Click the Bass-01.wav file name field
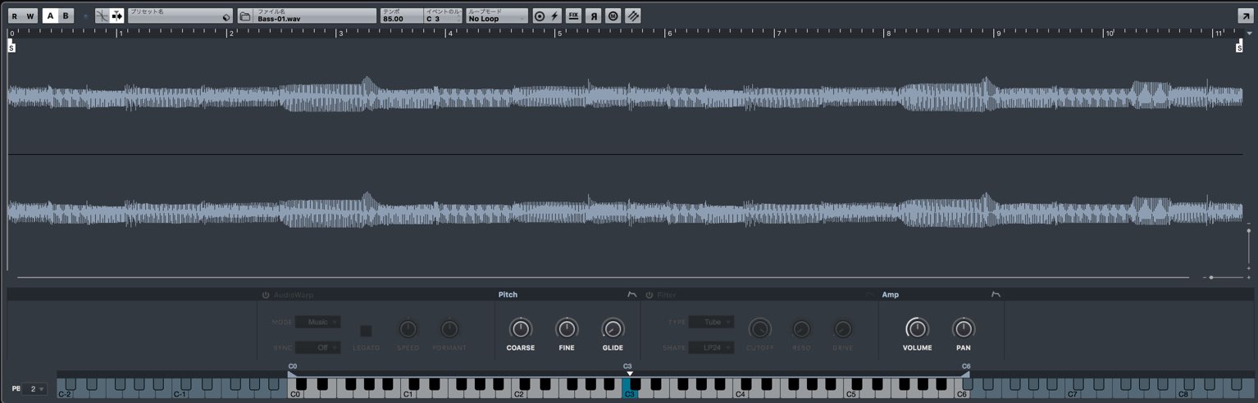1258x403 pixels. tap(316, 16)
